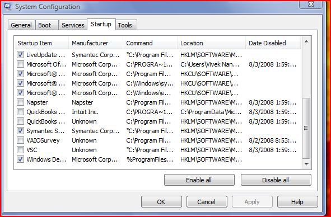Click the Windows De... item name

(46, 159)
